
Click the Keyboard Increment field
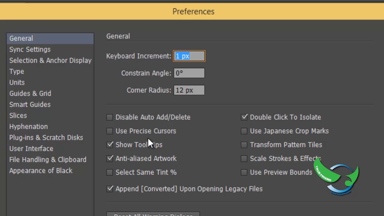[189, 56]
